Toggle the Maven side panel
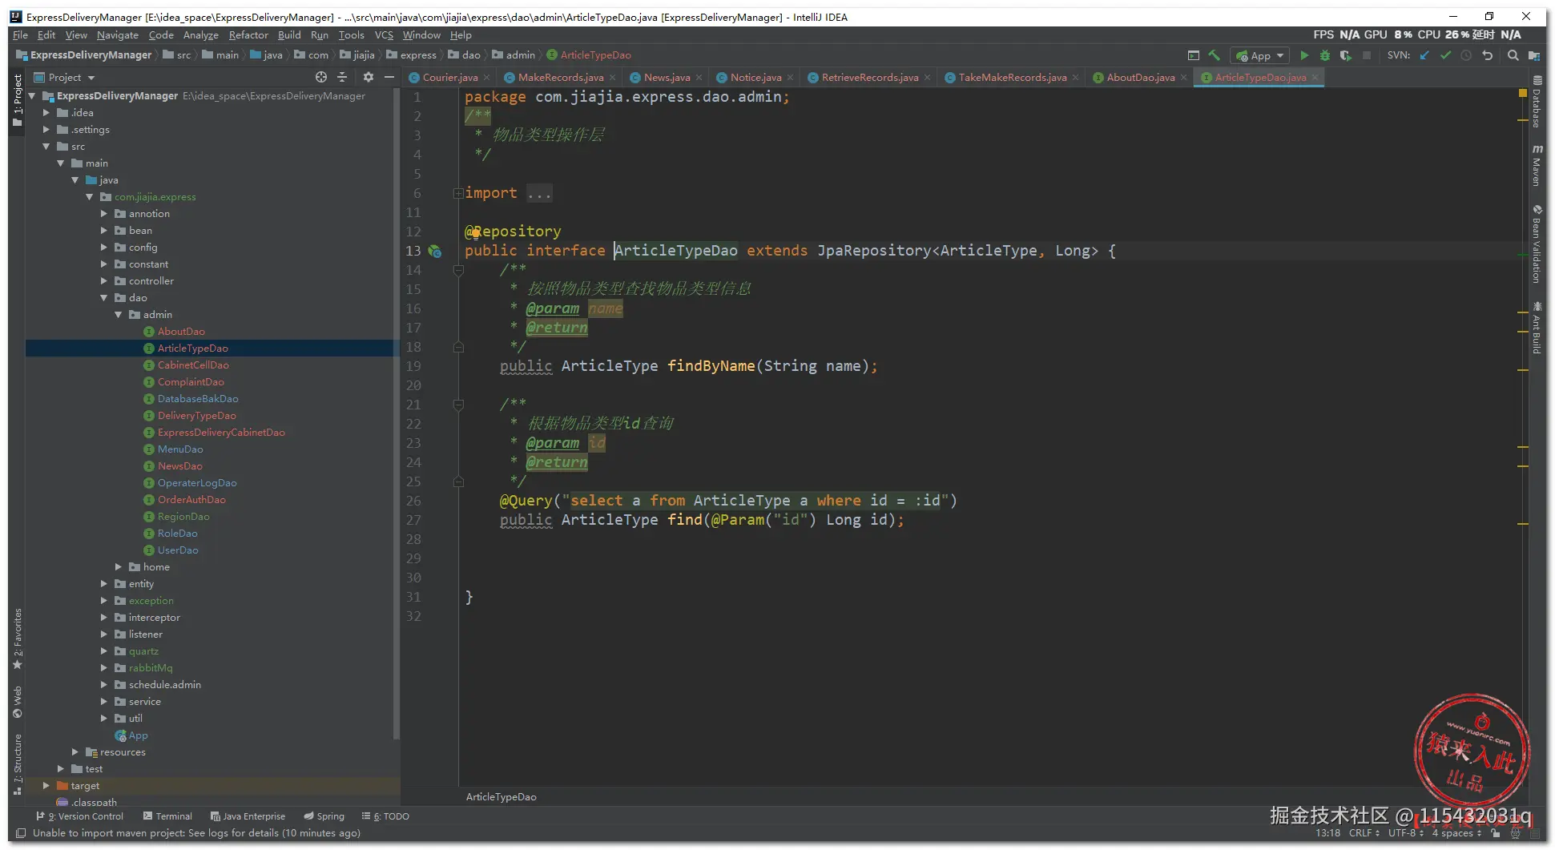This screenshot has width=1555, height=850. click(x=1537, y=166)
